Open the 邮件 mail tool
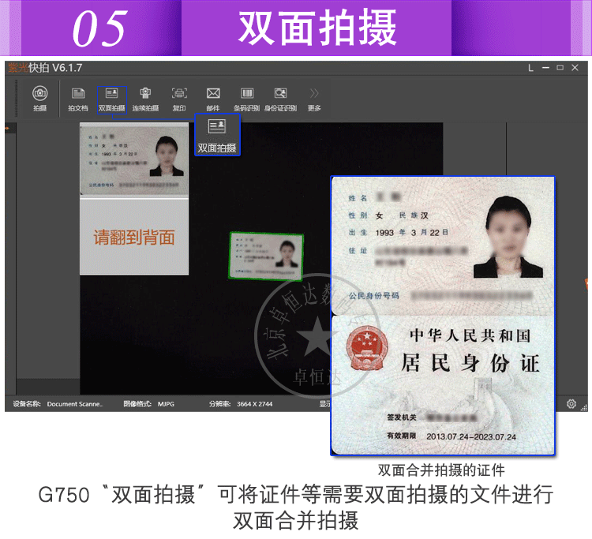The width and height of the screenshot is (592, 539). pyautogui.click(x=213, y=99)
